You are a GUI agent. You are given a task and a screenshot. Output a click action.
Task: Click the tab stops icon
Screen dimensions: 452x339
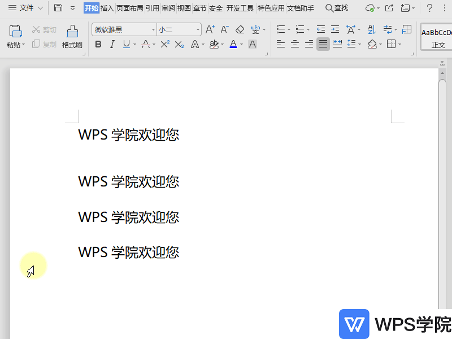(x=407, y=29)
